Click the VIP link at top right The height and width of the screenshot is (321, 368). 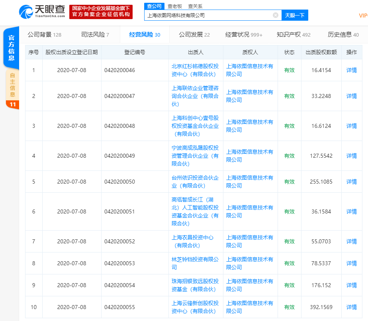[363, 16]
